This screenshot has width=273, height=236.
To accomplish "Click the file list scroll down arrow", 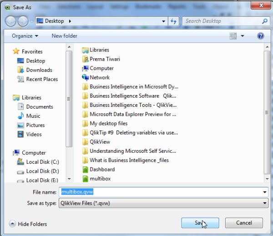I will pyautogui.click(x=267, y=179).
